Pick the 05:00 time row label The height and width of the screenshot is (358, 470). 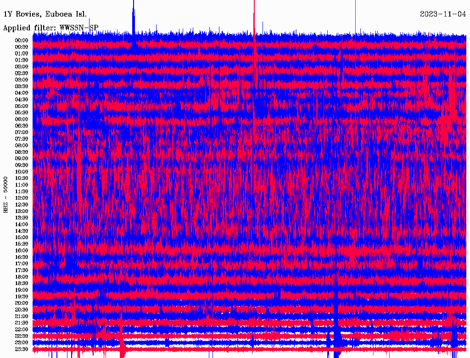(22, 106)
